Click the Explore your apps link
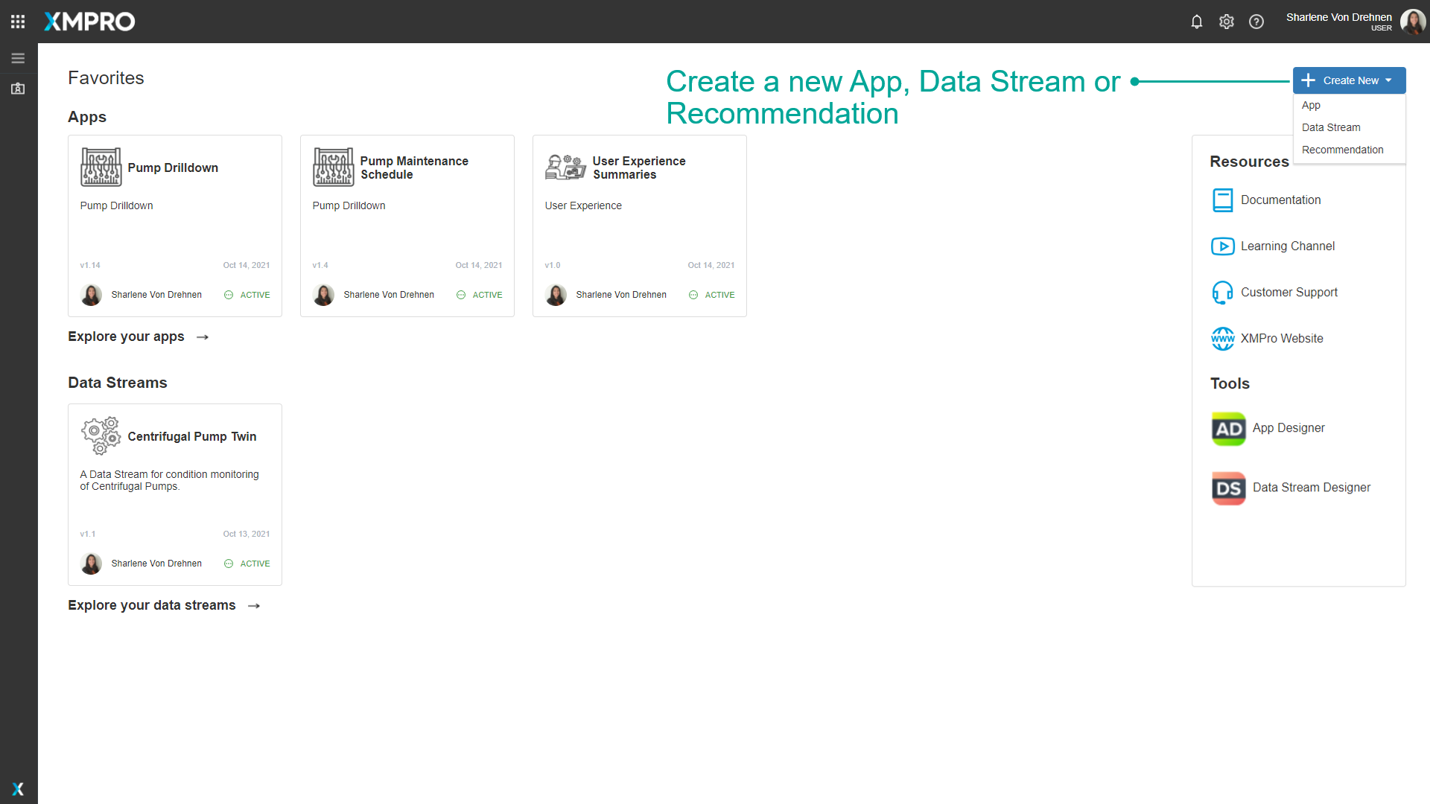Screen dimensions: 1430x804 (126, 336)
